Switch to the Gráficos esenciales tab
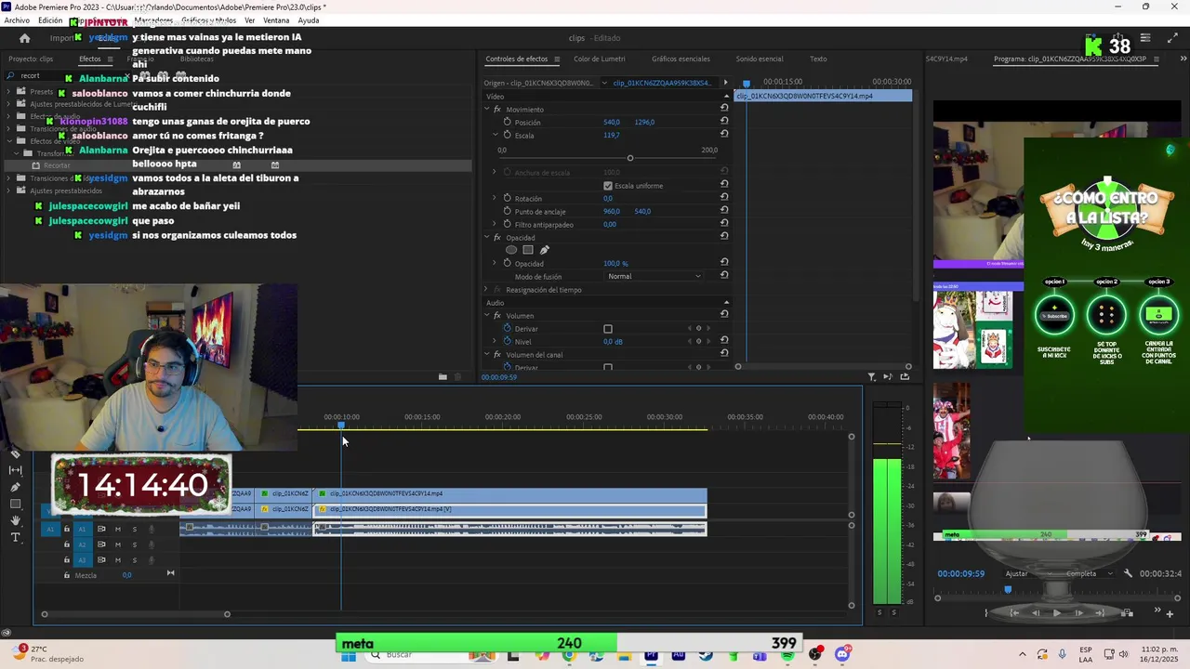The width and height of the screenshot is (1190, 669). (x=681, y=59)
